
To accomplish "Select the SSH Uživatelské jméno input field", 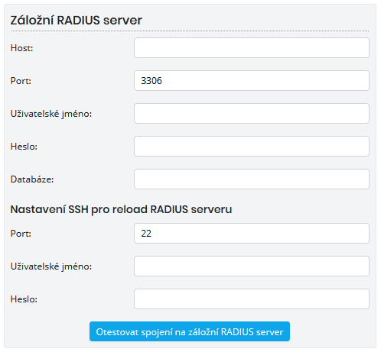I will coord(252,266).
